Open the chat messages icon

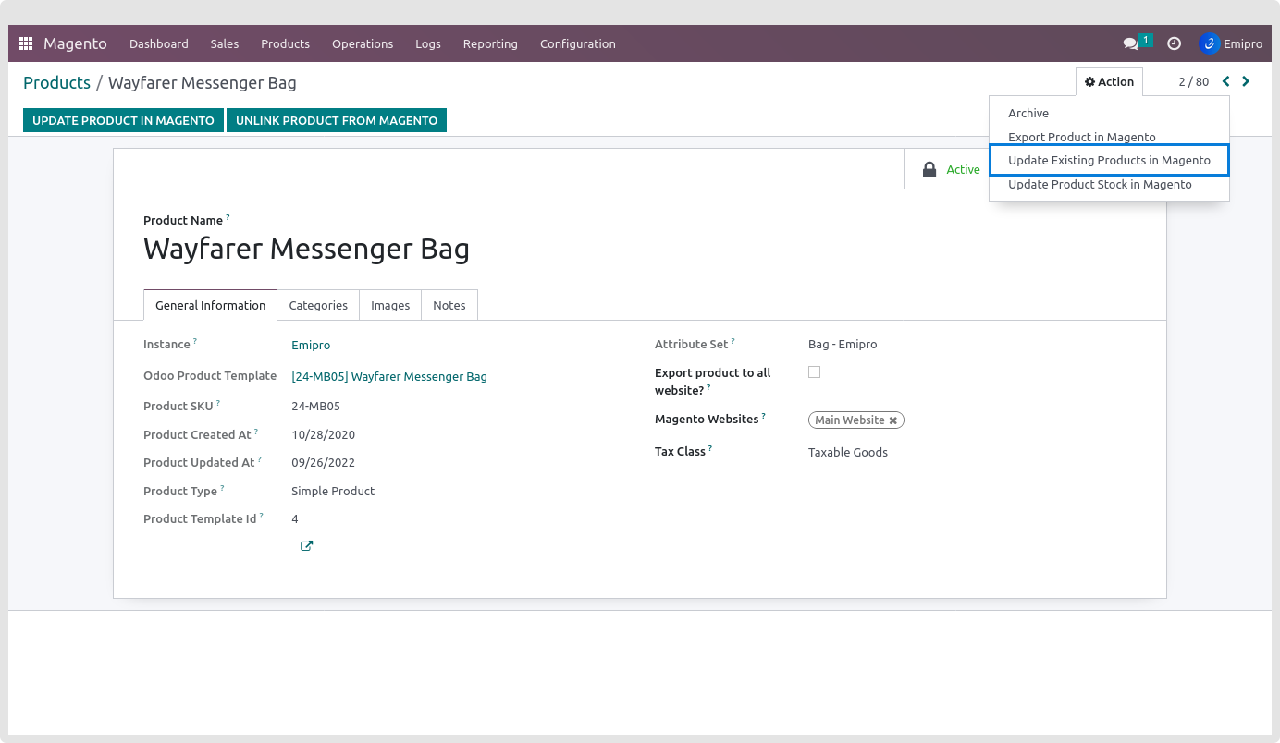click(1130, 43)
